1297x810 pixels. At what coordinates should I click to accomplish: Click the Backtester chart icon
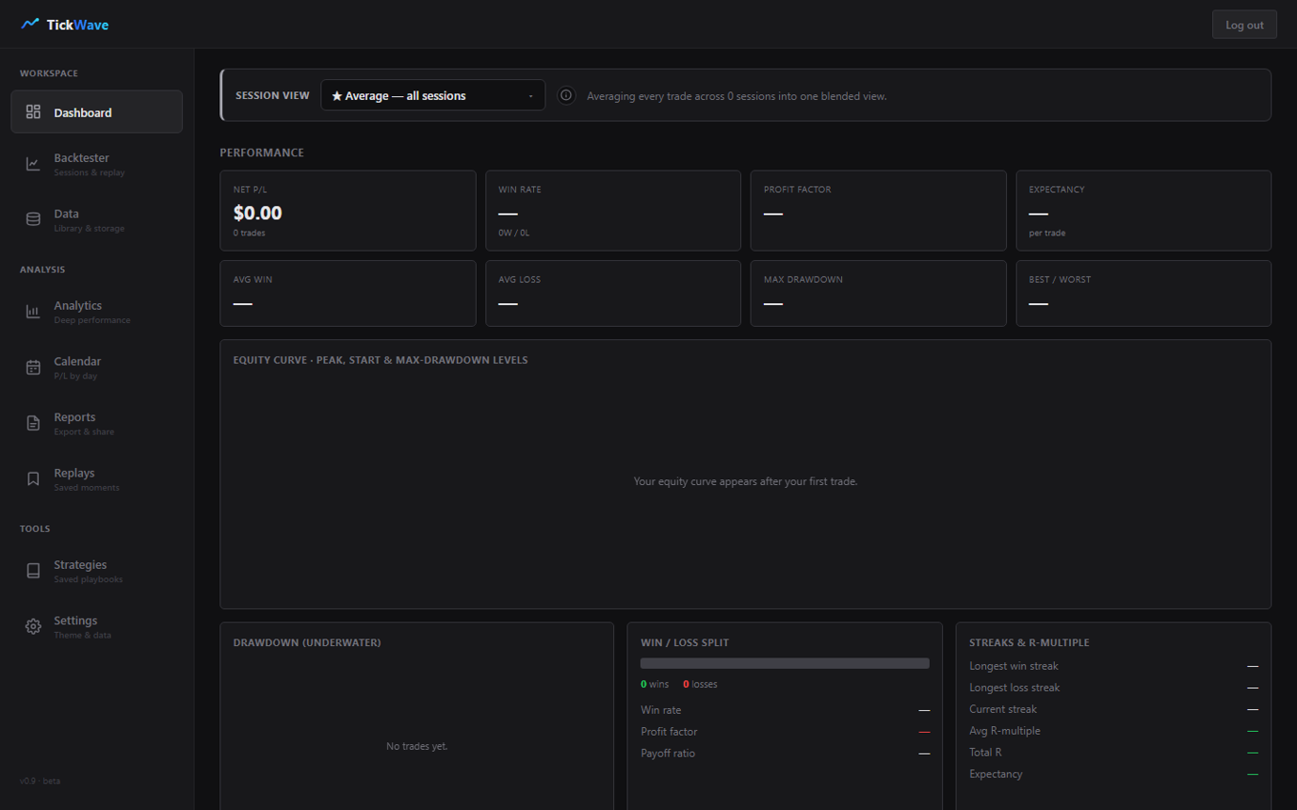(33, 164)
